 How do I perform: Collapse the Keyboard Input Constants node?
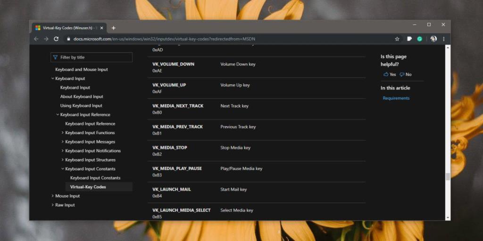click(63, 169)
